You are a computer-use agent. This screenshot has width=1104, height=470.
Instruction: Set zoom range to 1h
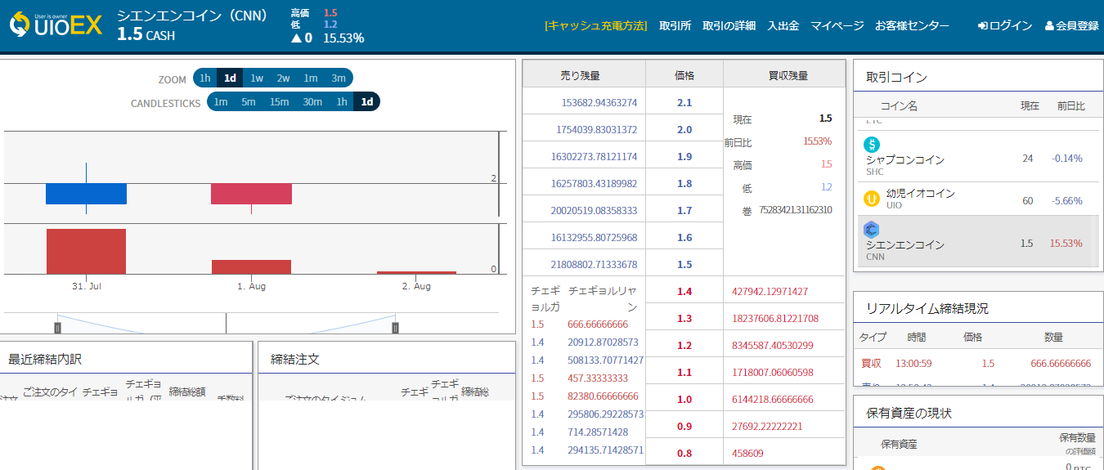tap(204, 78)
